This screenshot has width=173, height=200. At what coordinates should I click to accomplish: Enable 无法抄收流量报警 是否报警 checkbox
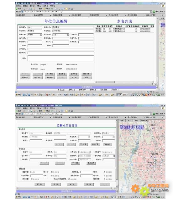click(69, 179)
